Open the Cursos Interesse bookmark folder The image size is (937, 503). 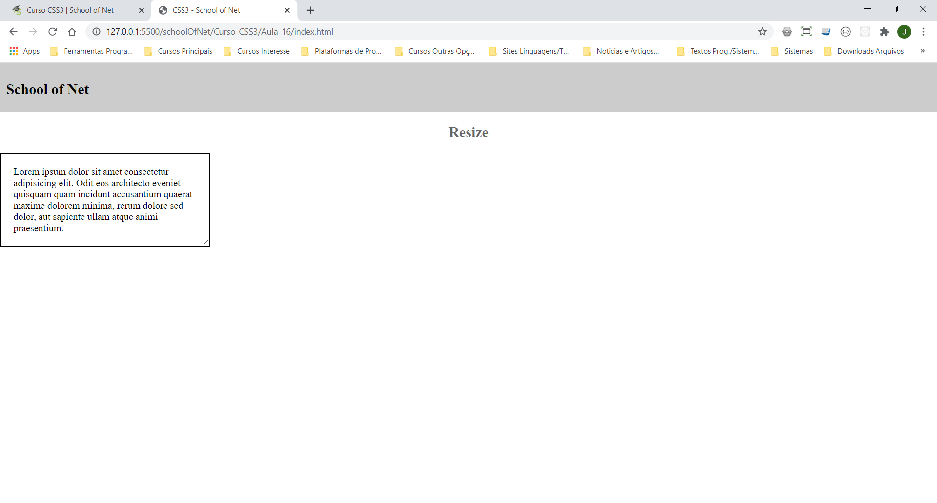257,51
